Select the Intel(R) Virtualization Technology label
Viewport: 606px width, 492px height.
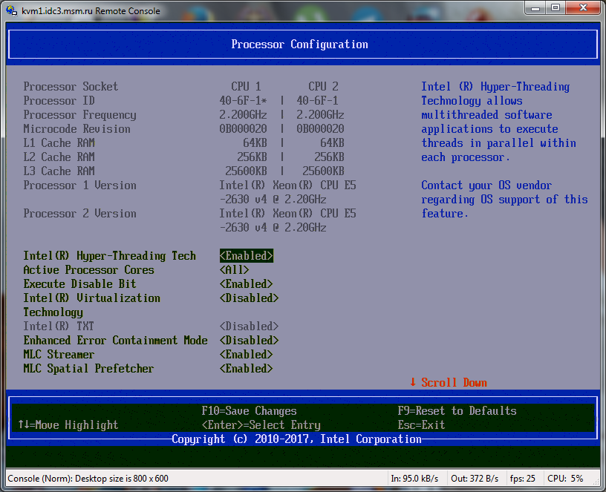(91, 305)
